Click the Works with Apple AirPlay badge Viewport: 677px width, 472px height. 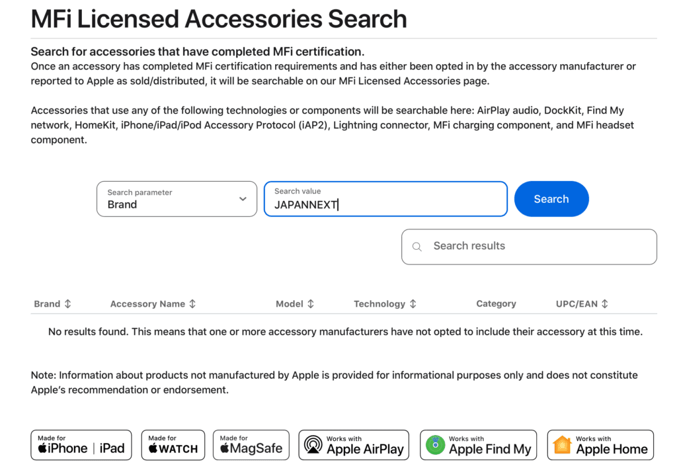tap(354, 445)
